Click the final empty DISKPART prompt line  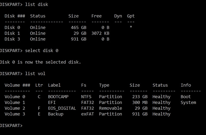click(12, 126)
